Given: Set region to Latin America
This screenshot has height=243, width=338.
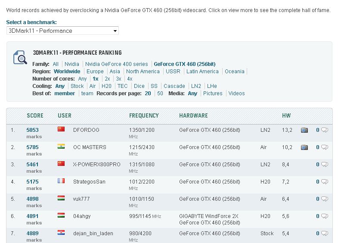Looking at the screenshot, I should pyautogui.click(x=202, y=72).
